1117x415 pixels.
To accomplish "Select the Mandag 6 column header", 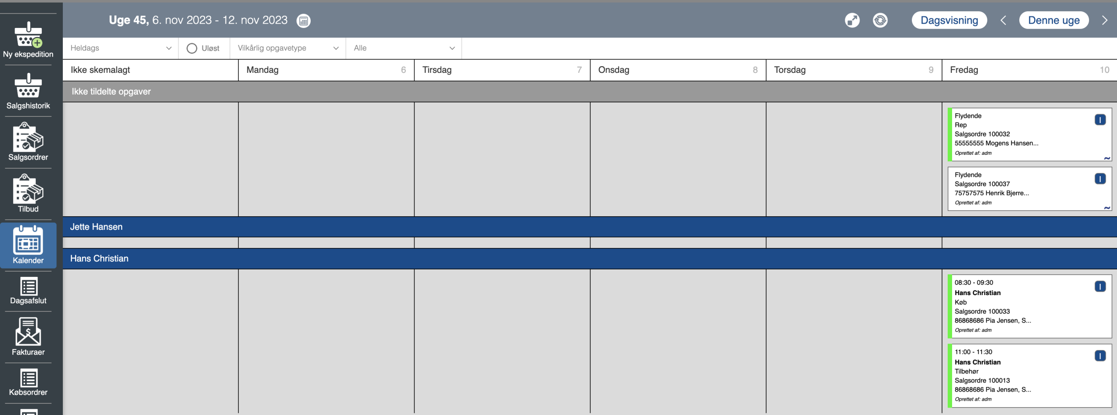I will coord(326,70).
